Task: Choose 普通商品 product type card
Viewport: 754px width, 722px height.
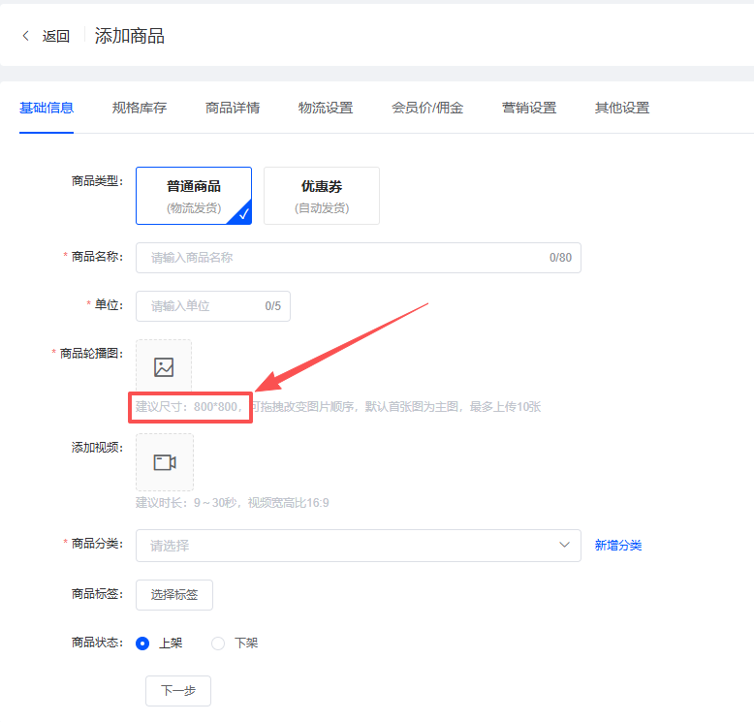Action: coord(194,196)
